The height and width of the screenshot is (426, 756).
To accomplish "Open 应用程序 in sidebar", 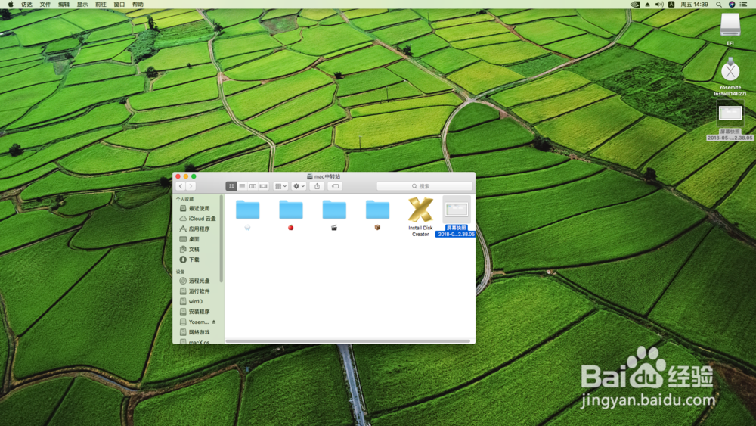I will tap(199, 229).
